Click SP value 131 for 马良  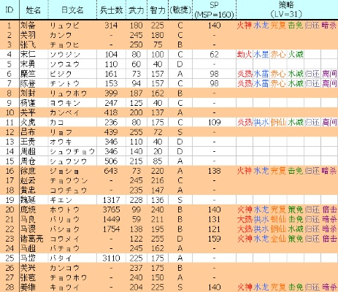[x=214, y=220]
